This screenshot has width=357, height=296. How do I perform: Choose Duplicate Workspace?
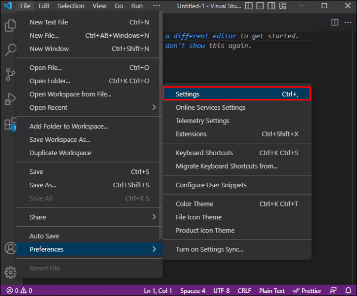click(89, 153)
